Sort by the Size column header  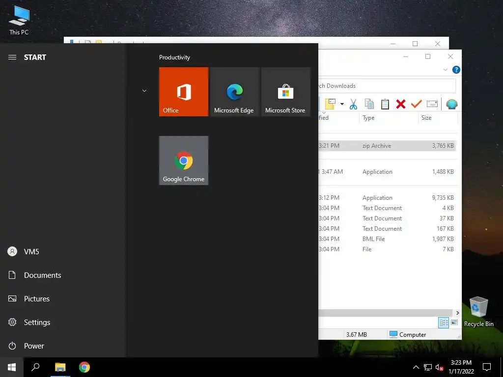coord(438,118)
